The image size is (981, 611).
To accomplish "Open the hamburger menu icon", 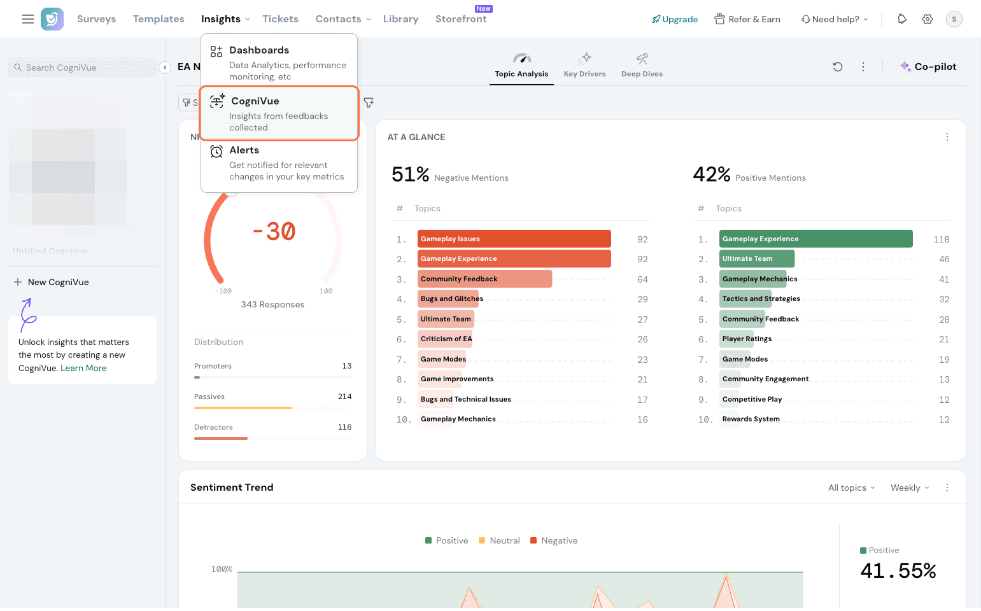I will tap(27, 19).
